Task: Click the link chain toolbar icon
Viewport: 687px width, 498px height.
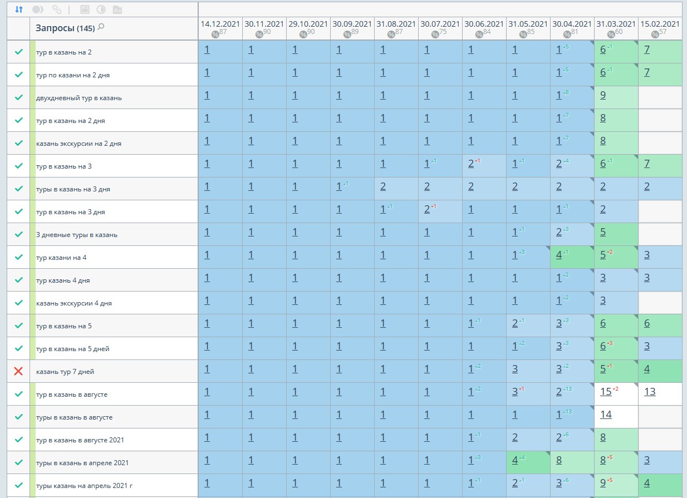Action: tap(56, 9)
